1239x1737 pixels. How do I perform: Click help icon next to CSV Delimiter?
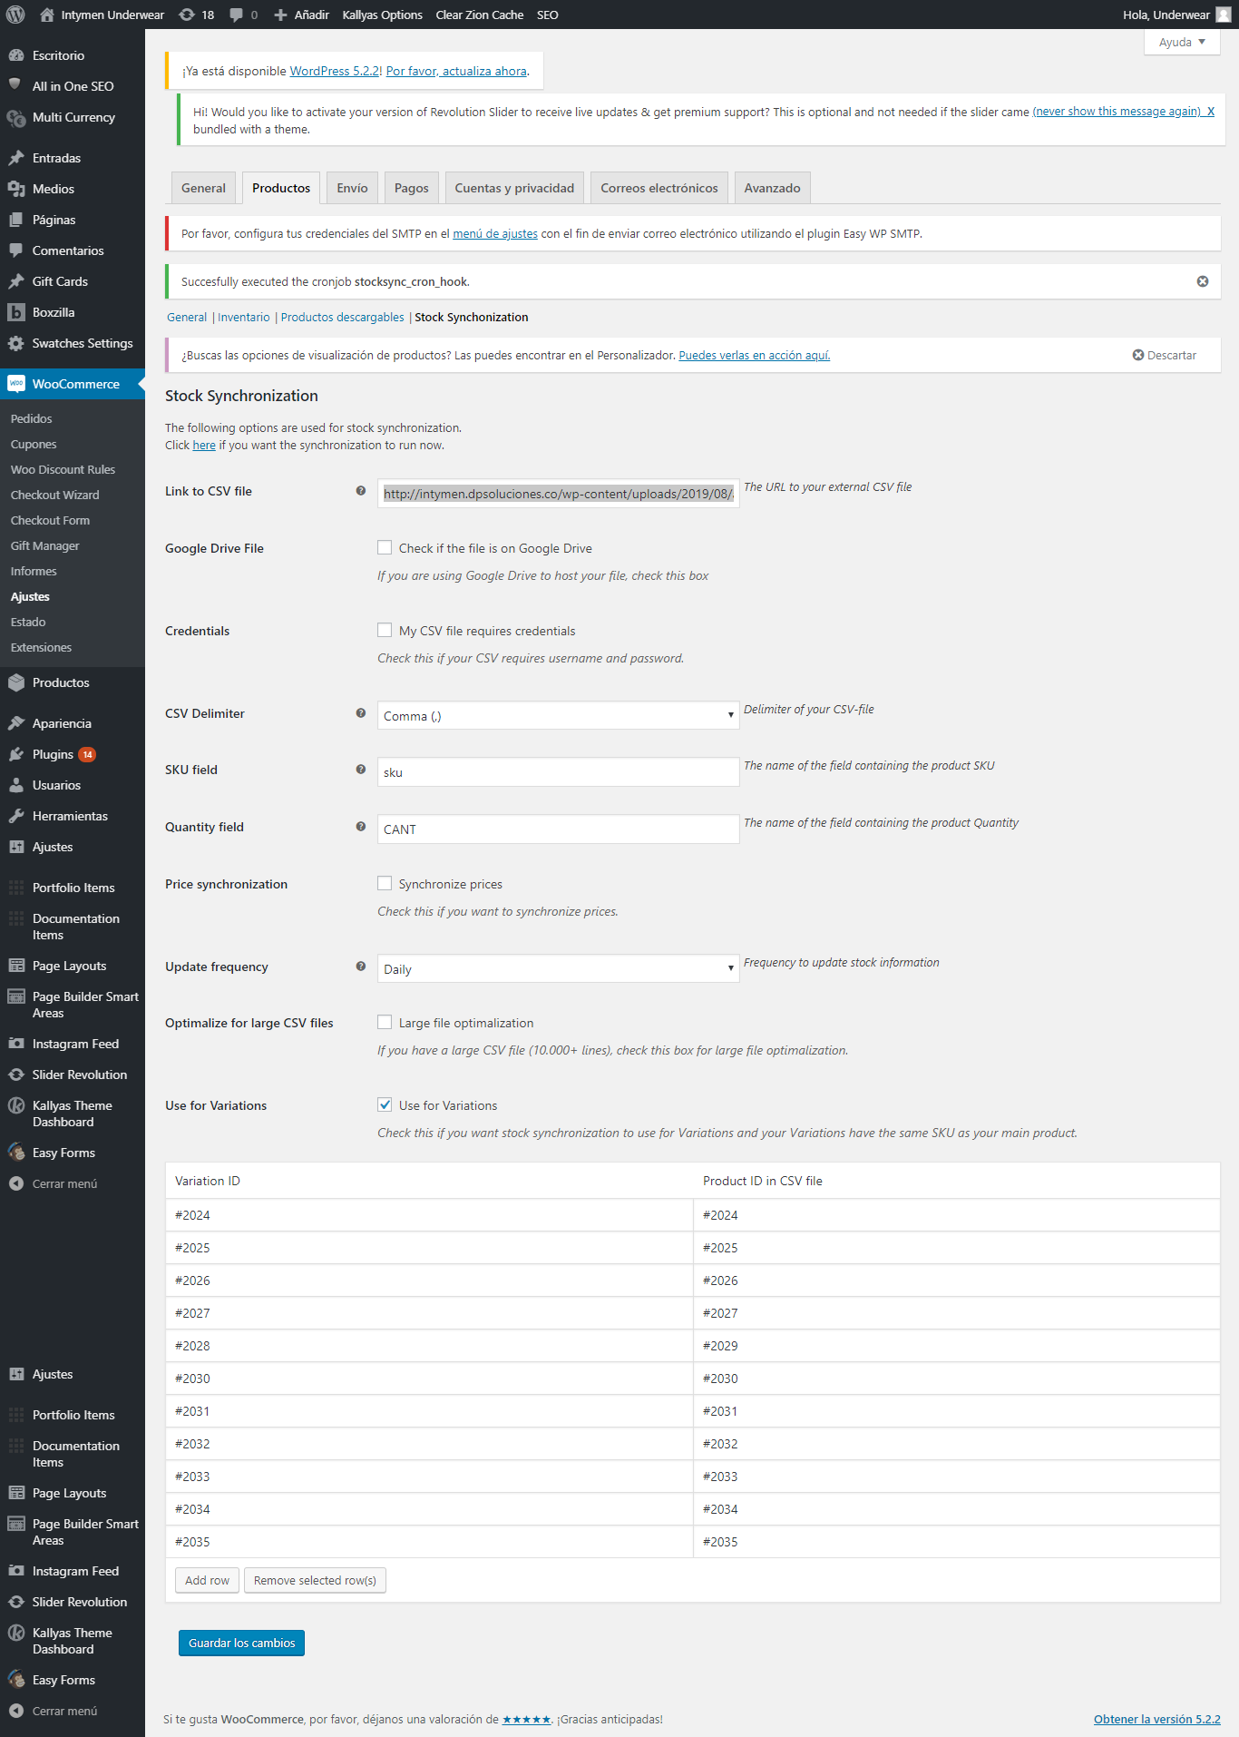pos(361,713)
